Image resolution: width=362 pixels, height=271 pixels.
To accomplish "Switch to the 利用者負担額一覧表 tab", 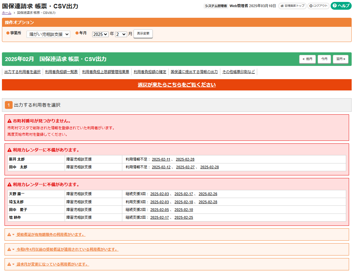I will 61,72.
